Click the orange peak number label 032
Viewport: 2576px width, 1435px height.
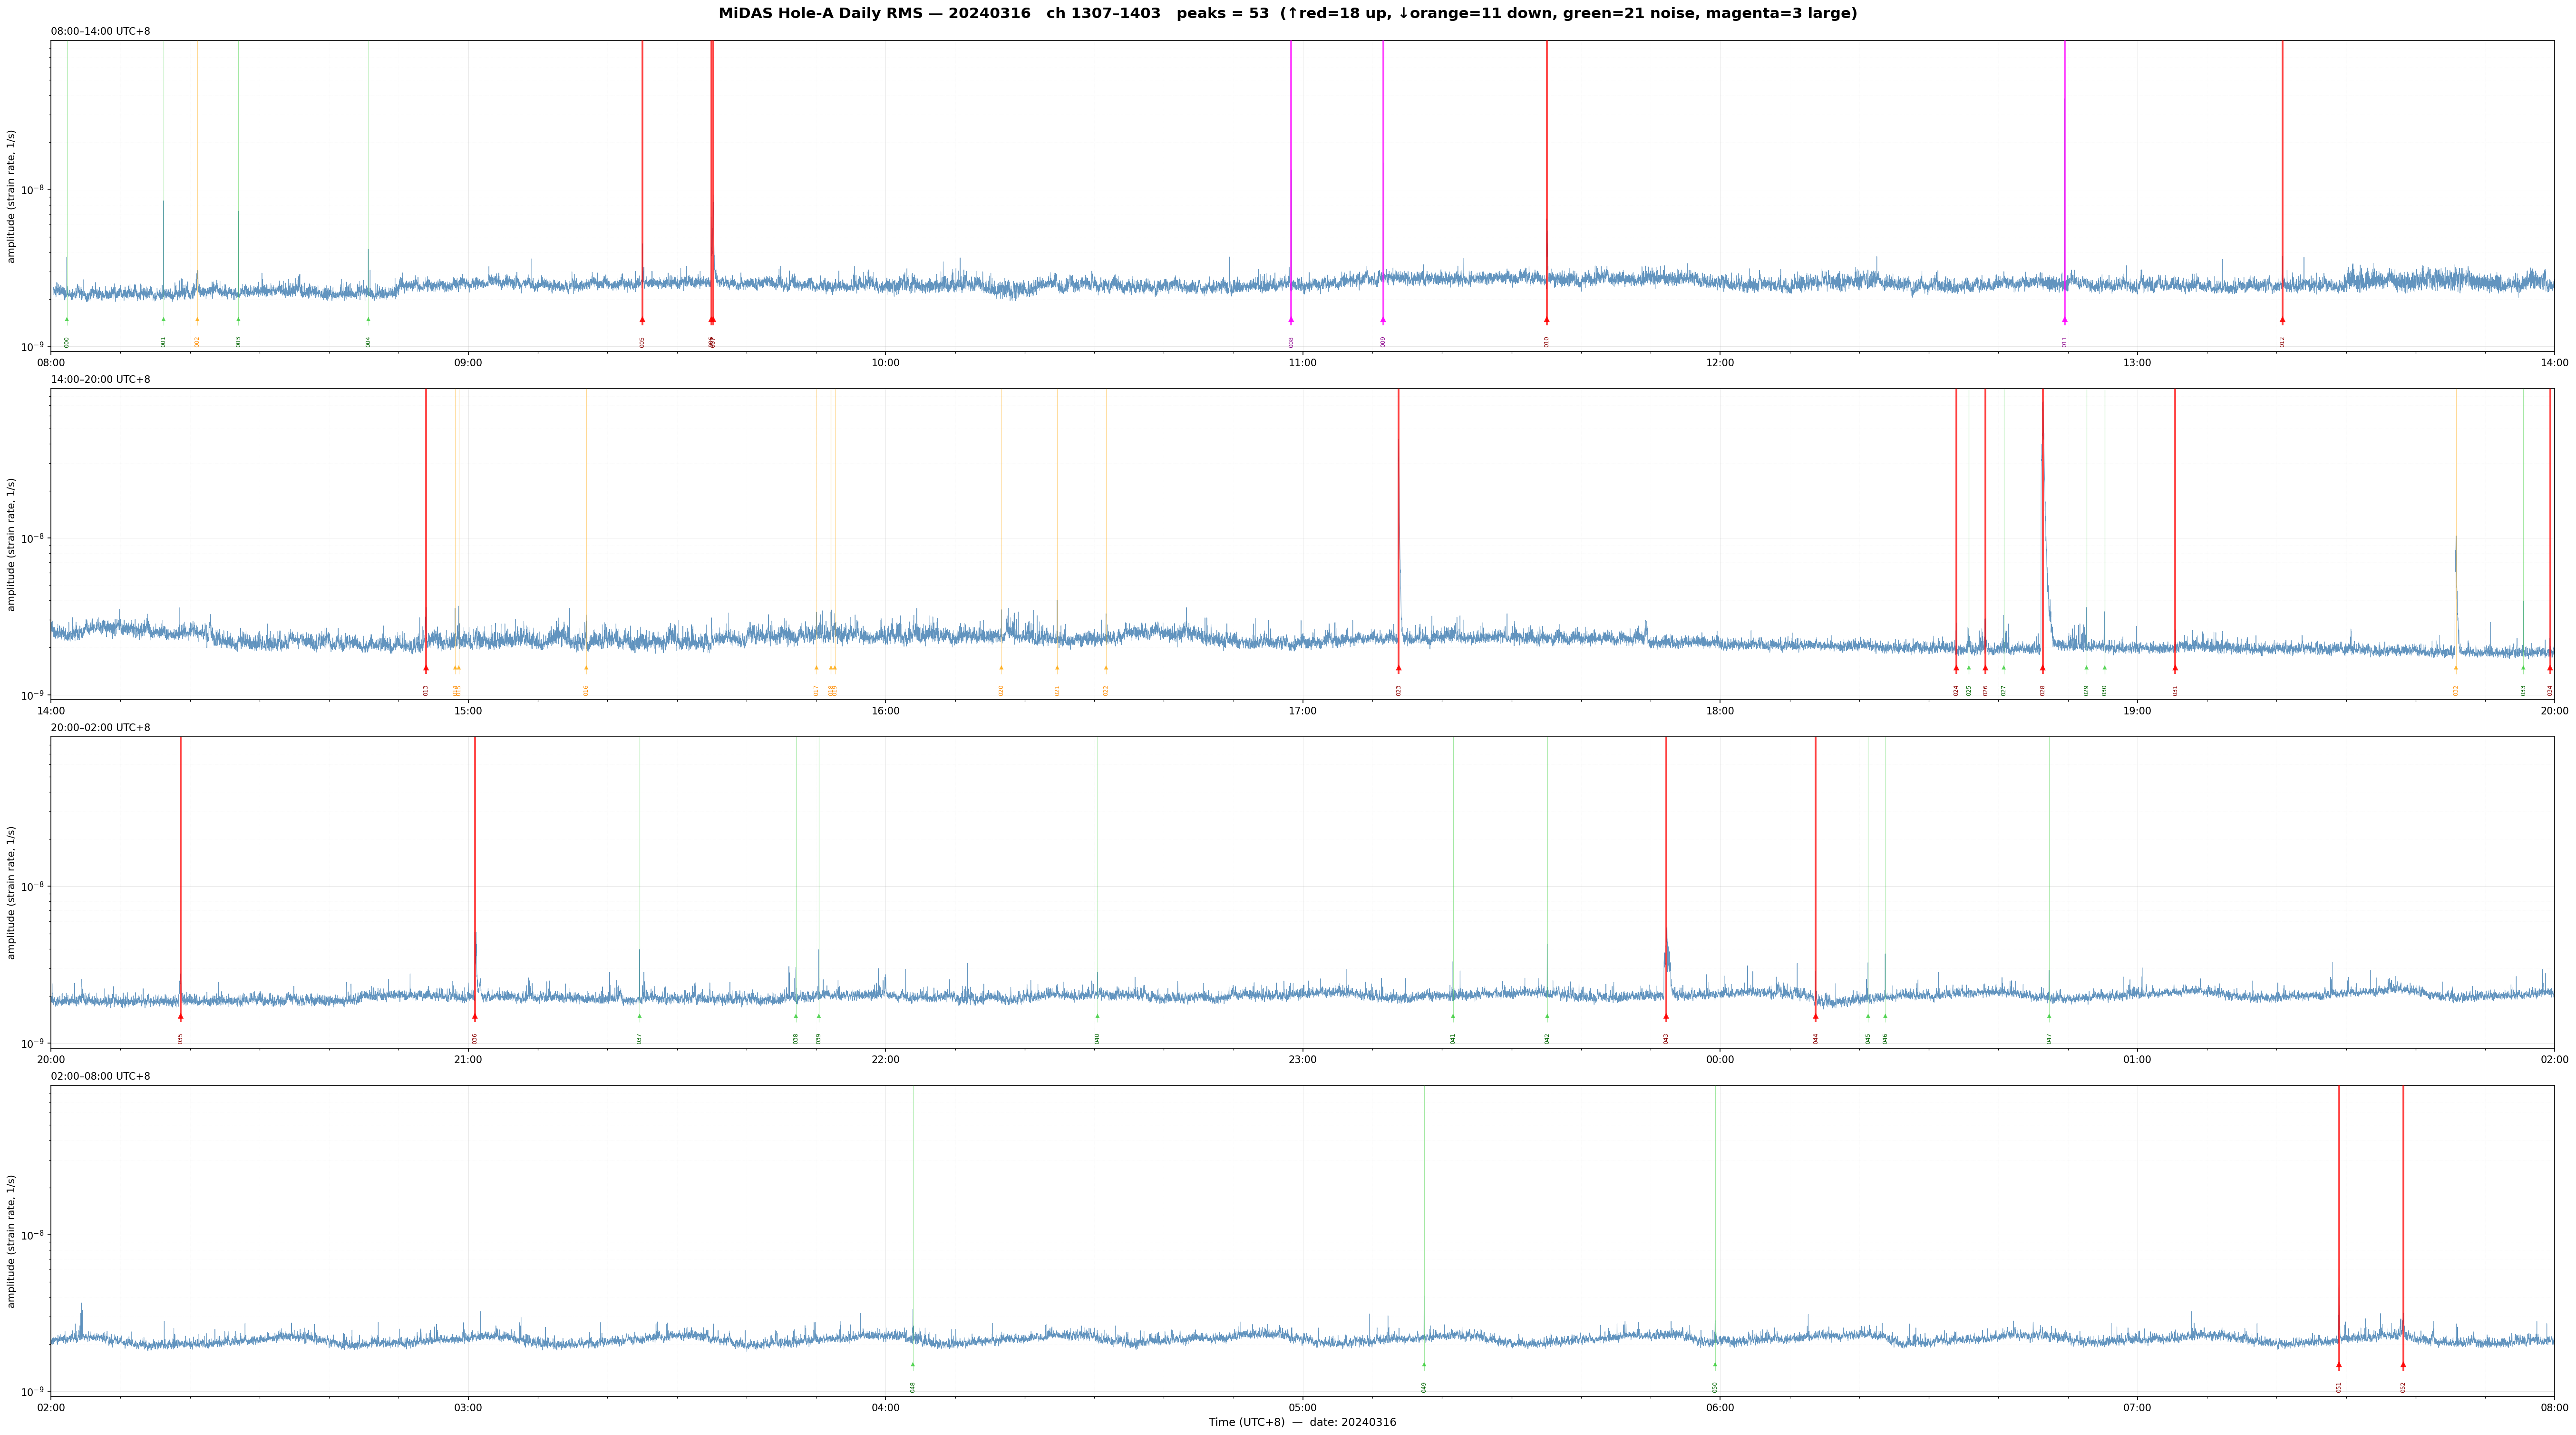(x=2455, y=690)
